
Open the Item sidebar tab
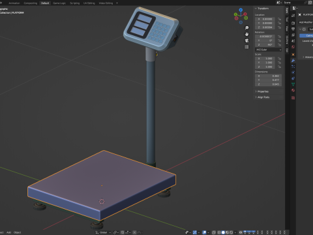(x=287, y=10)
